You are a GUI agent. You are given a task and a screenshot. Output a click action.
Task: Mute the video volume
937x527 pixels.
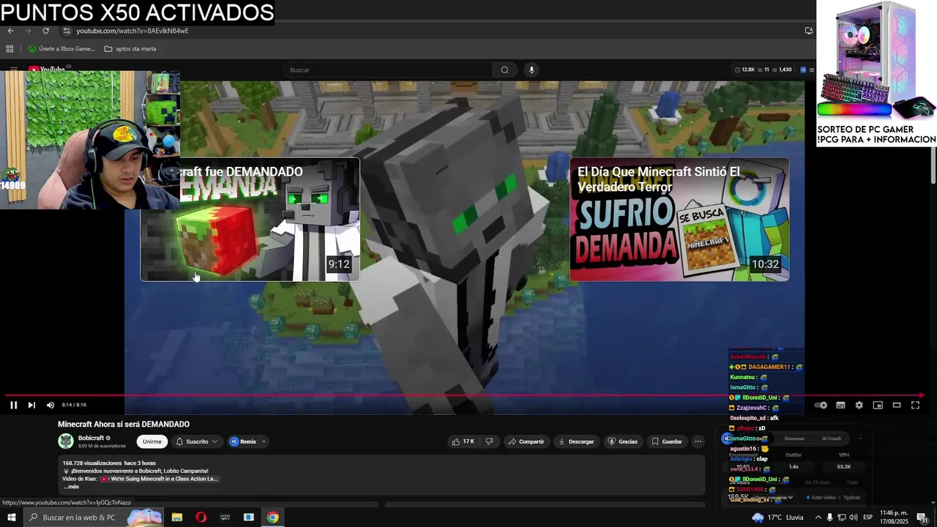click(x=51, y=405)
